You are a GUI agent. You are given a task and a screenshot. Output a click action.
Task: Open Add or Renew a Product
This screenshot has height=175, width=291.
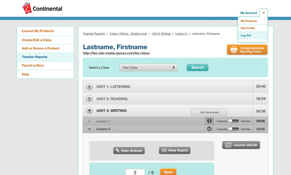pyautogui.click(x=40, y=48)
